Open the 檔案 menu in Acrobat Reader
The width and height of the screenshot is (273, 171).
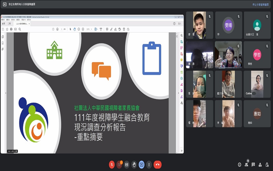3,20
